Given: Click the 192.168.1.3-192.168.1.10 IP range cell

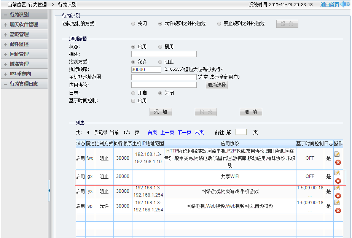Looking at the screenshot, I should [148, 158].
